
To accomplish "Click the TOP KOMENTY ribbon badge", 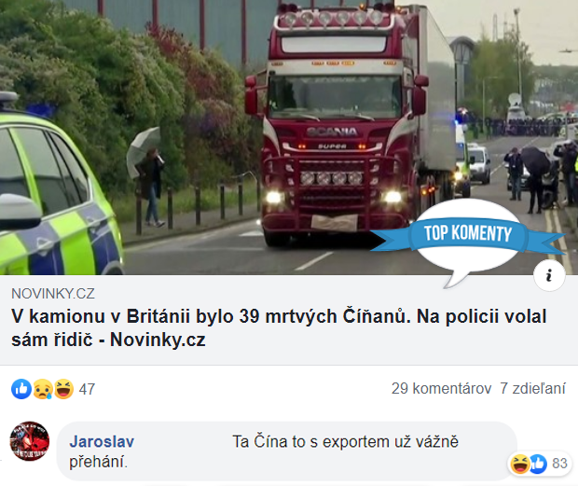I will point(467,234).
